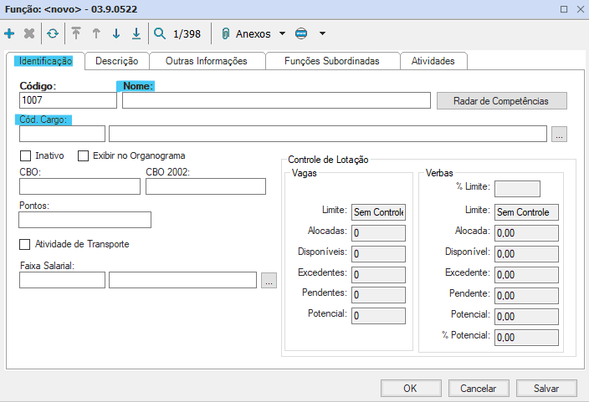Click the blue plus add-record icon
The height and width of the screenshot is (402, 589).
point(9,34)
